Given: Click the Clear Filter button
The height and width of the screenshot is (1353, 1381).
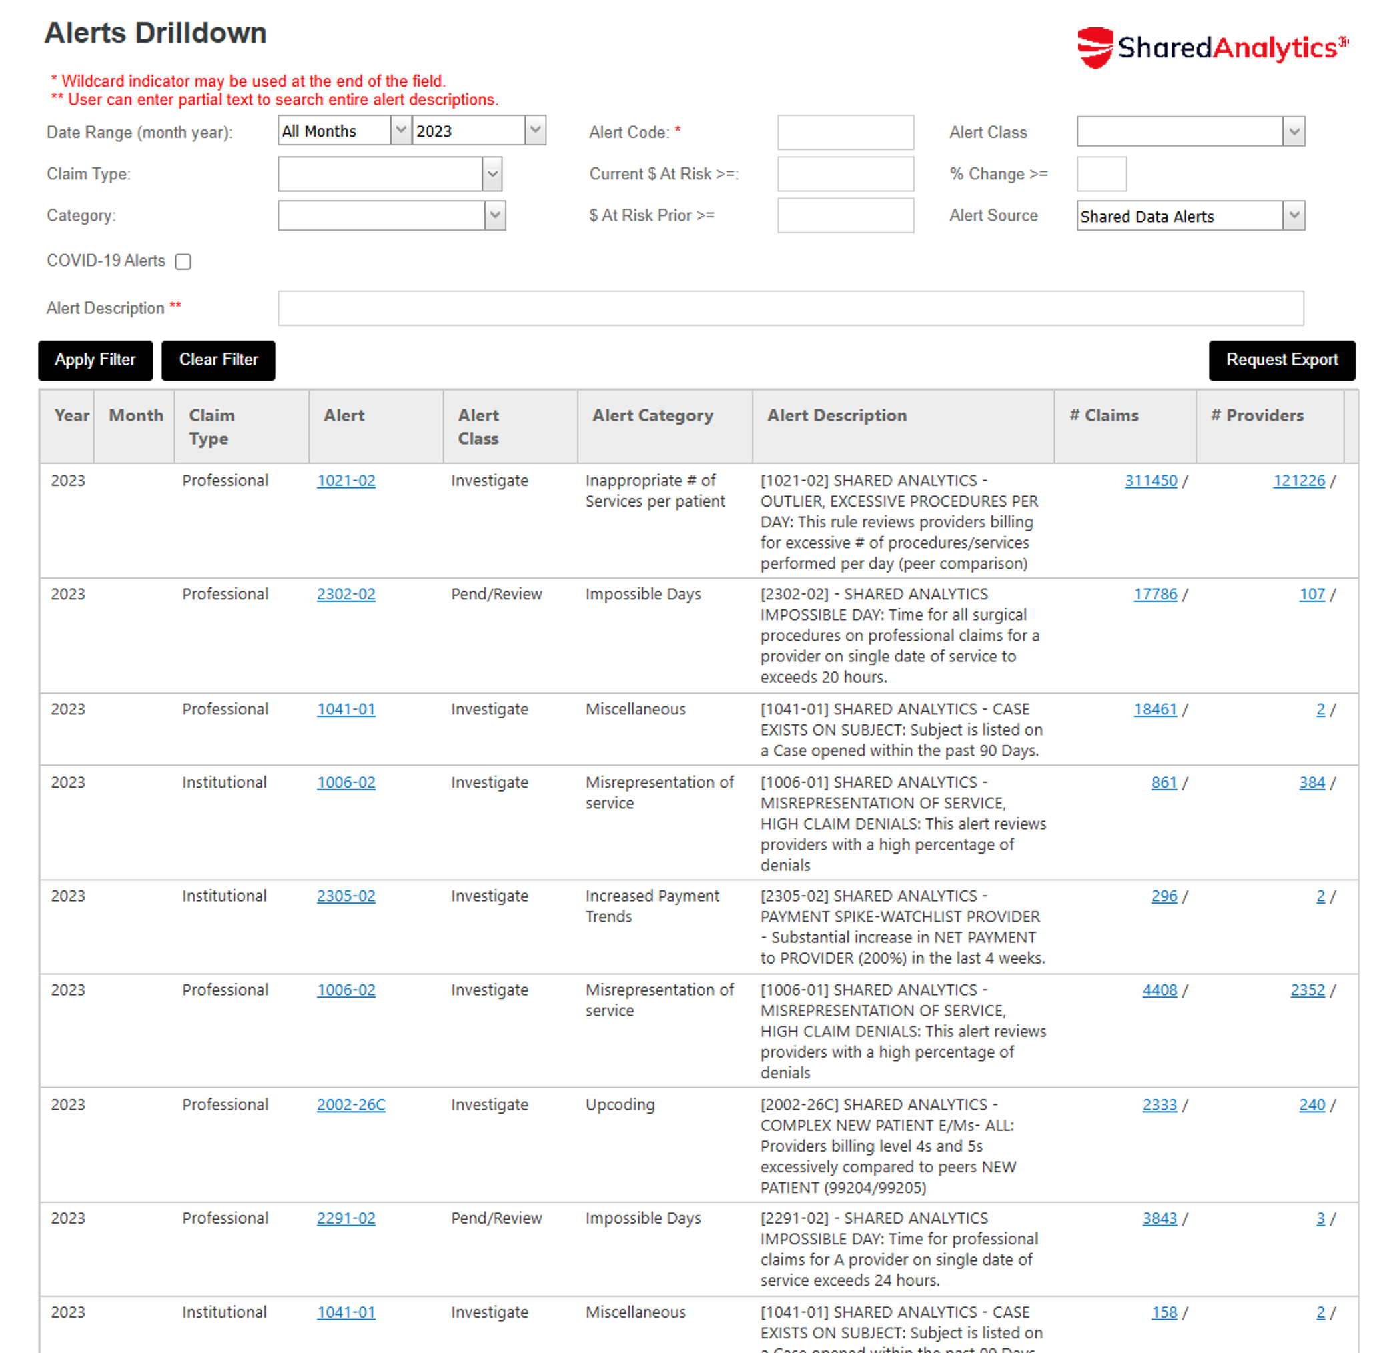Looking at the screenshot, I should 218,360.
